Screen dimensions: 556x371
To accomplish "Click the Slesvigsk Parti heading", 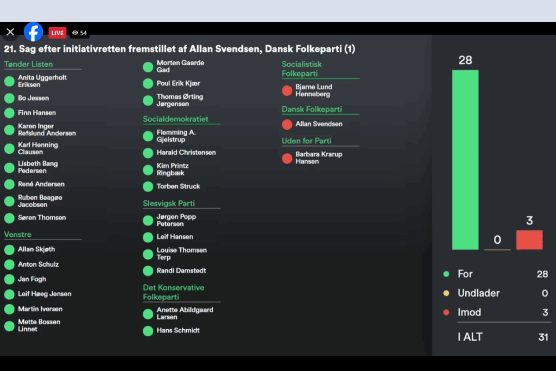I will (x=169, y=203).
